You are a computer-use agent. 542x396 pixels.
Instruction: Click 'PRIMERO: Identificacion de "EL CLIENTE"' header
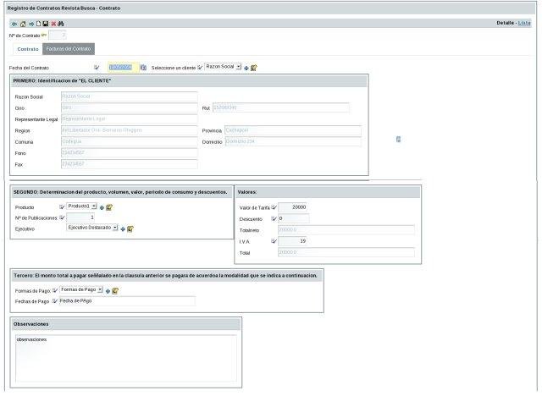189,80
